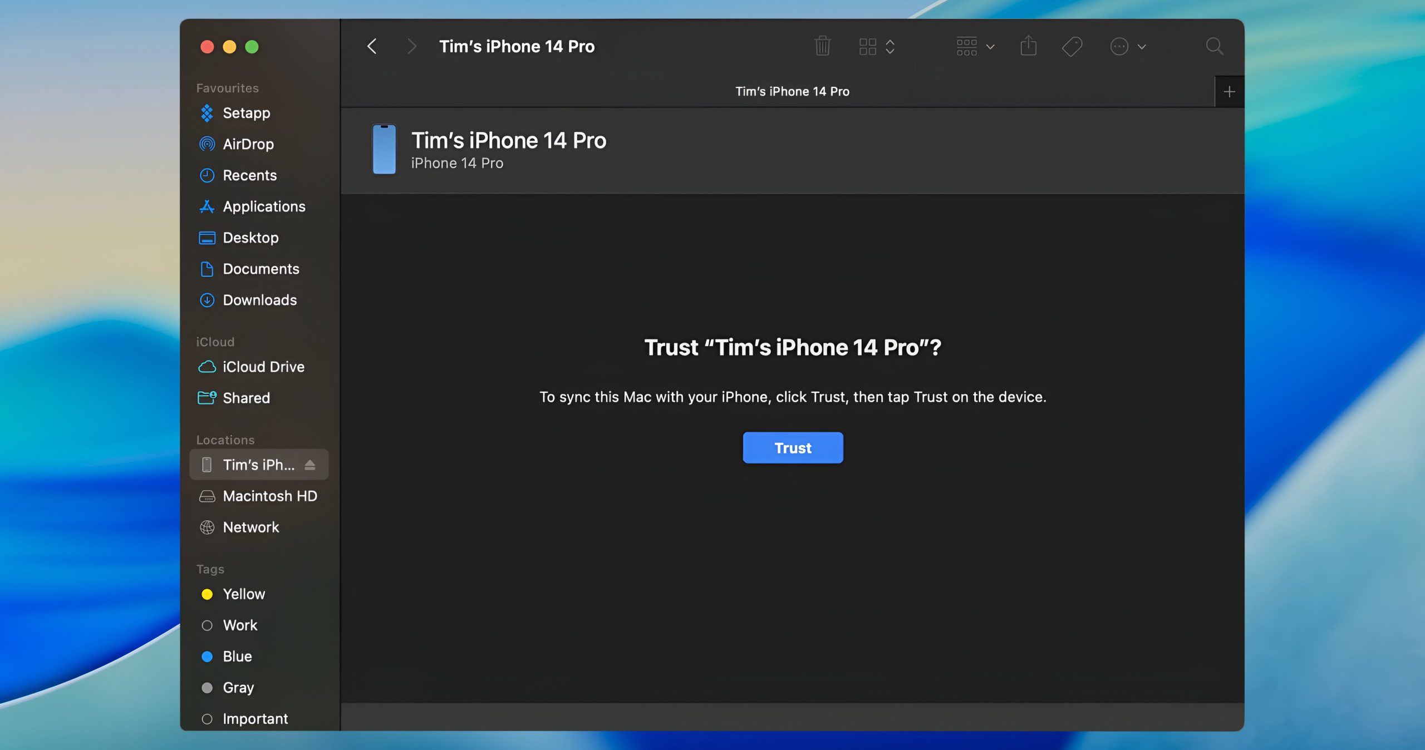Click the Recents clock icon
Viewport: 1425px width, 750px height.
click(207, 175)
